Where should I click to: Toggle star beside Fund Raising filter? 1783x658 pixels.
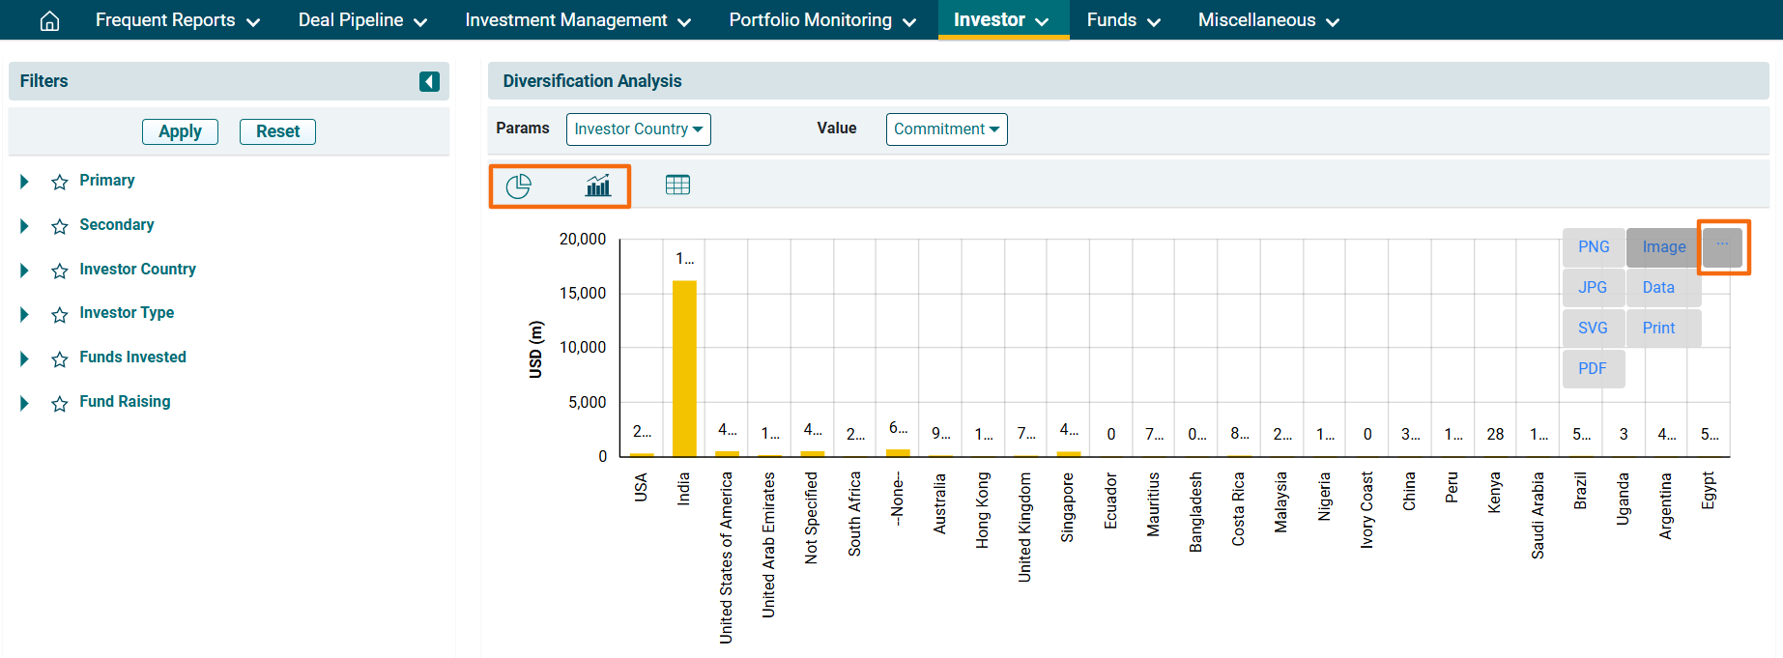(x=60, y=403)
